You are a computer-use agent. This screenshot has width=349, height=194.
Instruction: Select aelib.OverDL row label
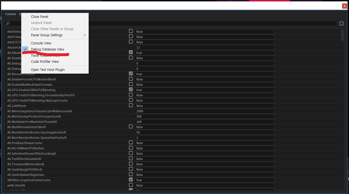16,185
